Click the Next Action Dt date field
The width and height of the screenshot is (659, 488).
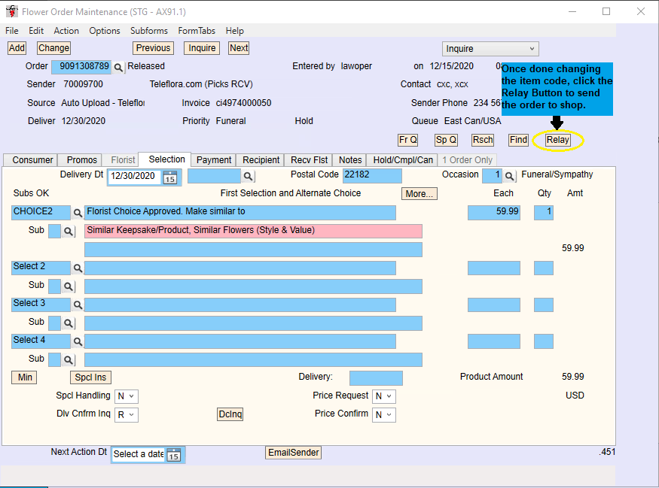[x=139, y=455]
